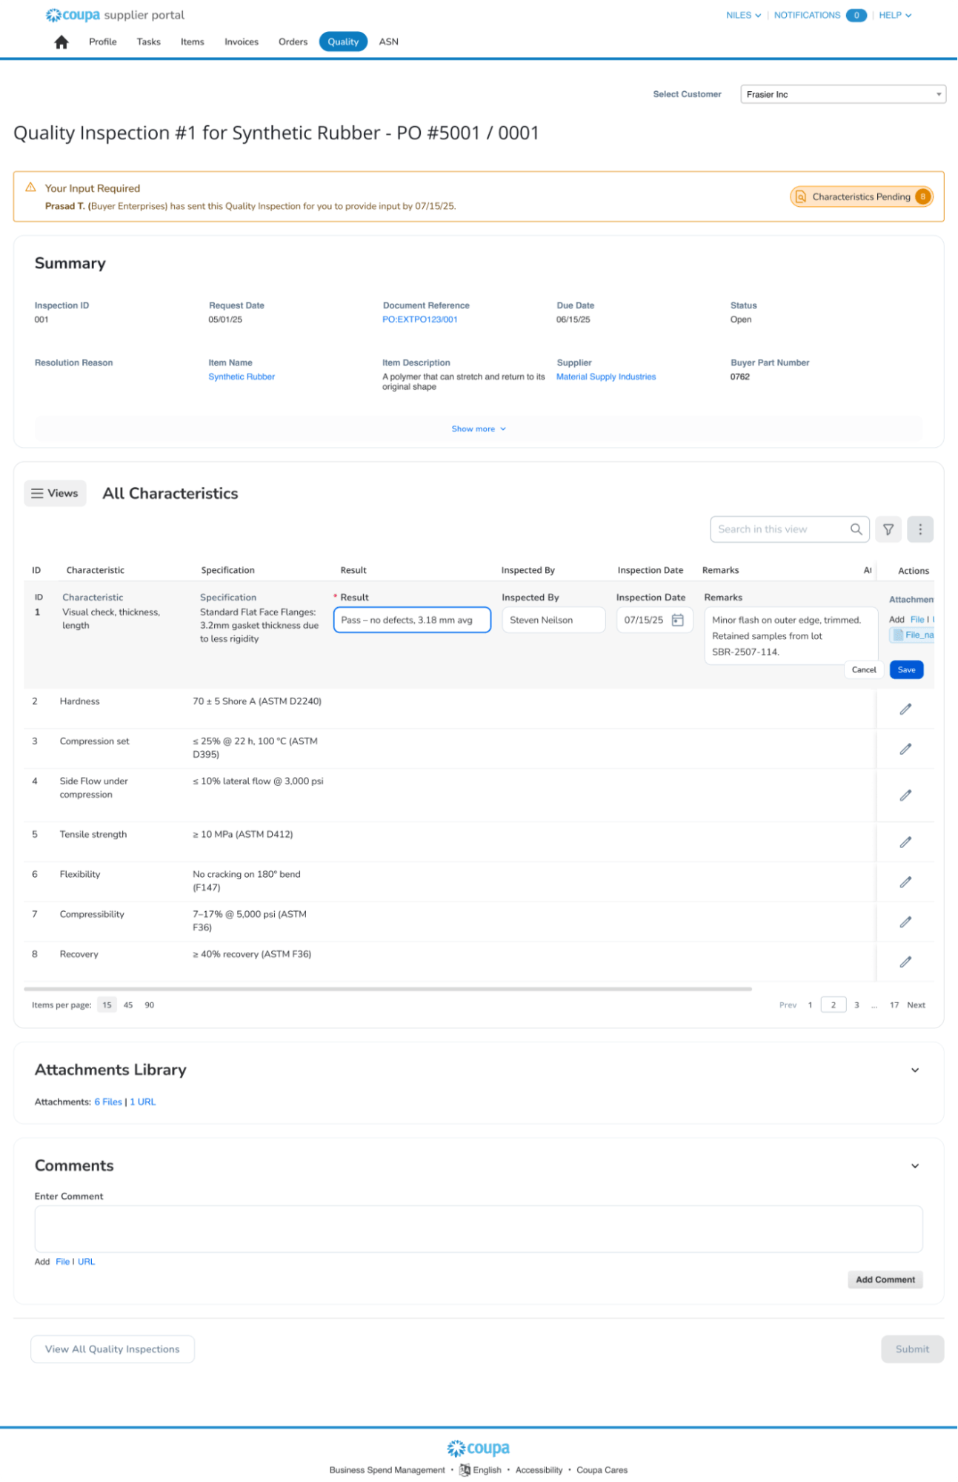Click the Coupa supplier portal logo

115,15
